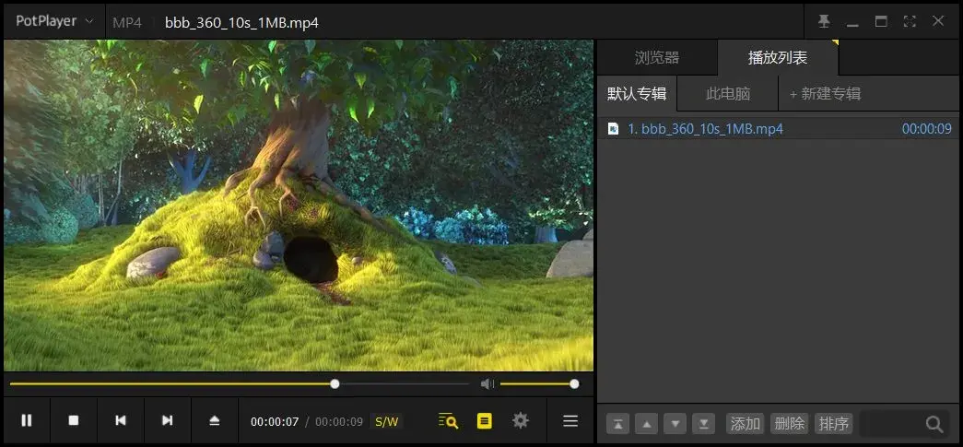
Task: Pin the window always on top
Action: 824,21
